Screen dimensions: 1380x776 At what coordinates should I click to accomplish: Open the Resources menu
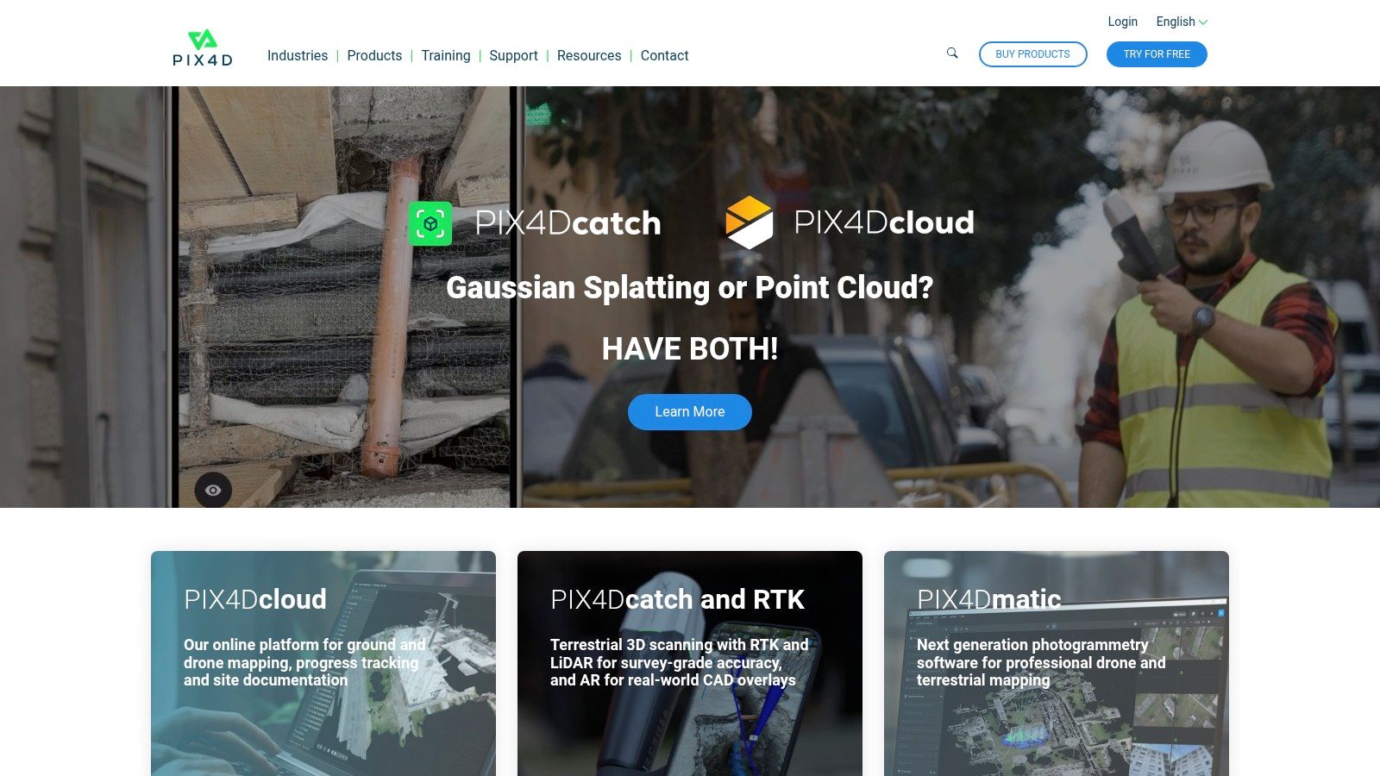[589, 55]
